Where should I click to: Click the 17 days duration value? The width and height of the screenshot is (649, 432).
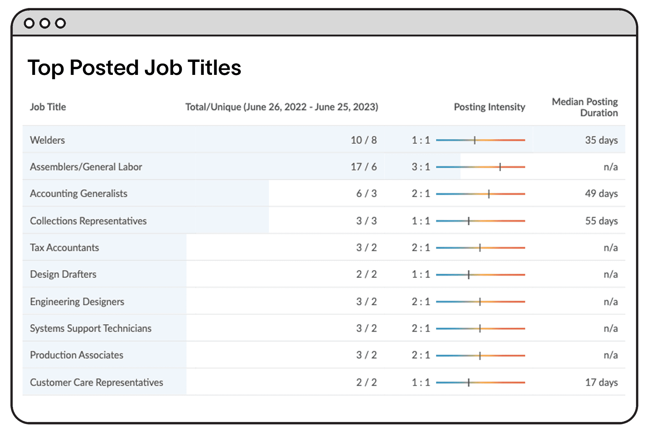[601, 382]
